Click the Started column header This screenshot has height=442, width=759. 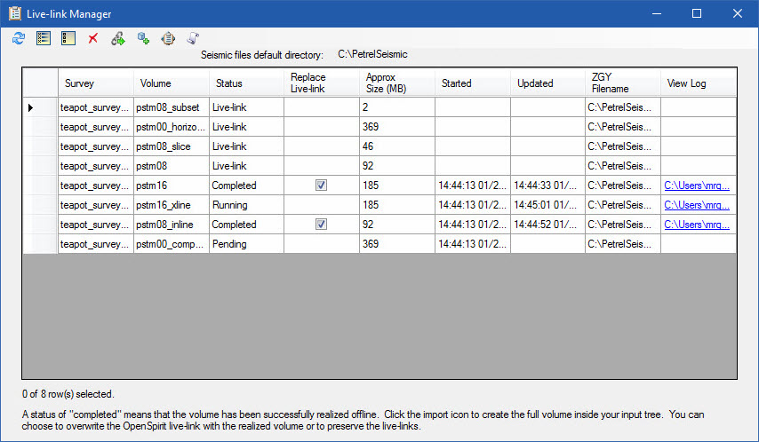(473, 83)
